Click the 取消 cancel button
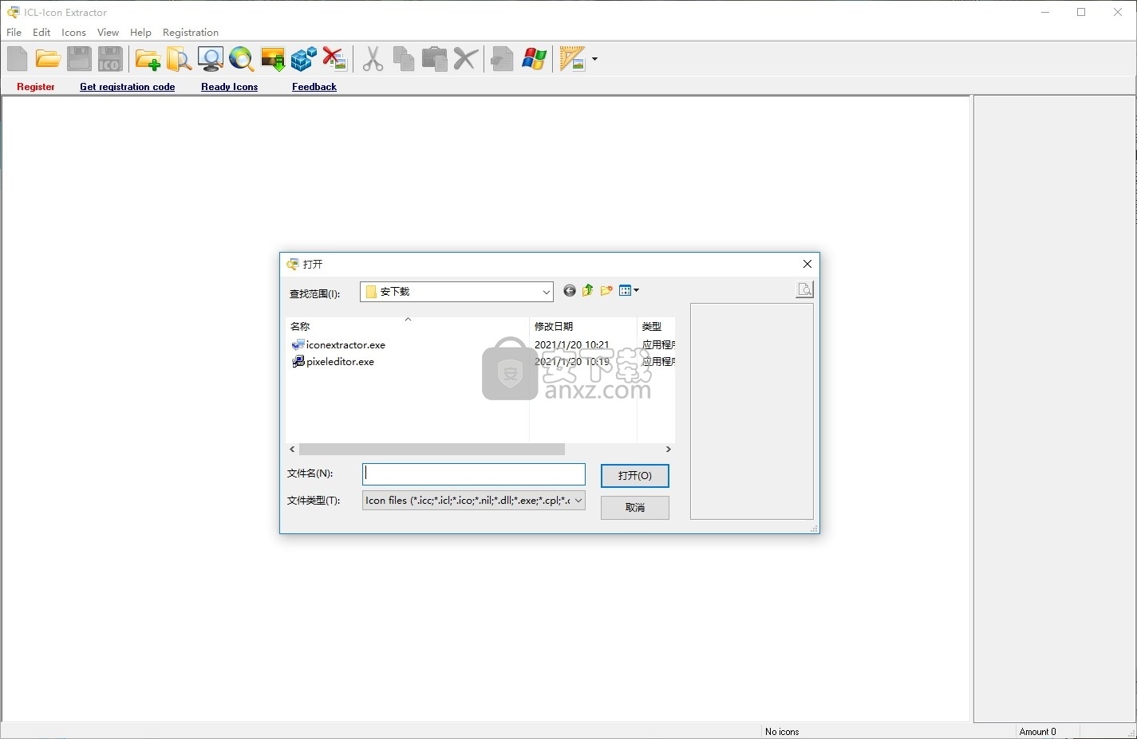Image resolution: width=1137 pixels, height=739 pixels. point(635,507)
